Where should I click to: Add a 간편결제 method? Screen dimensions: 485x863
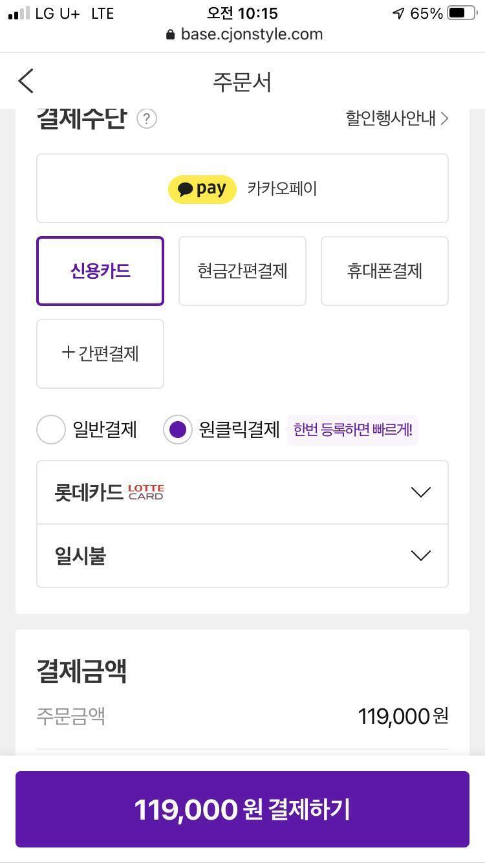coord(100,353)
